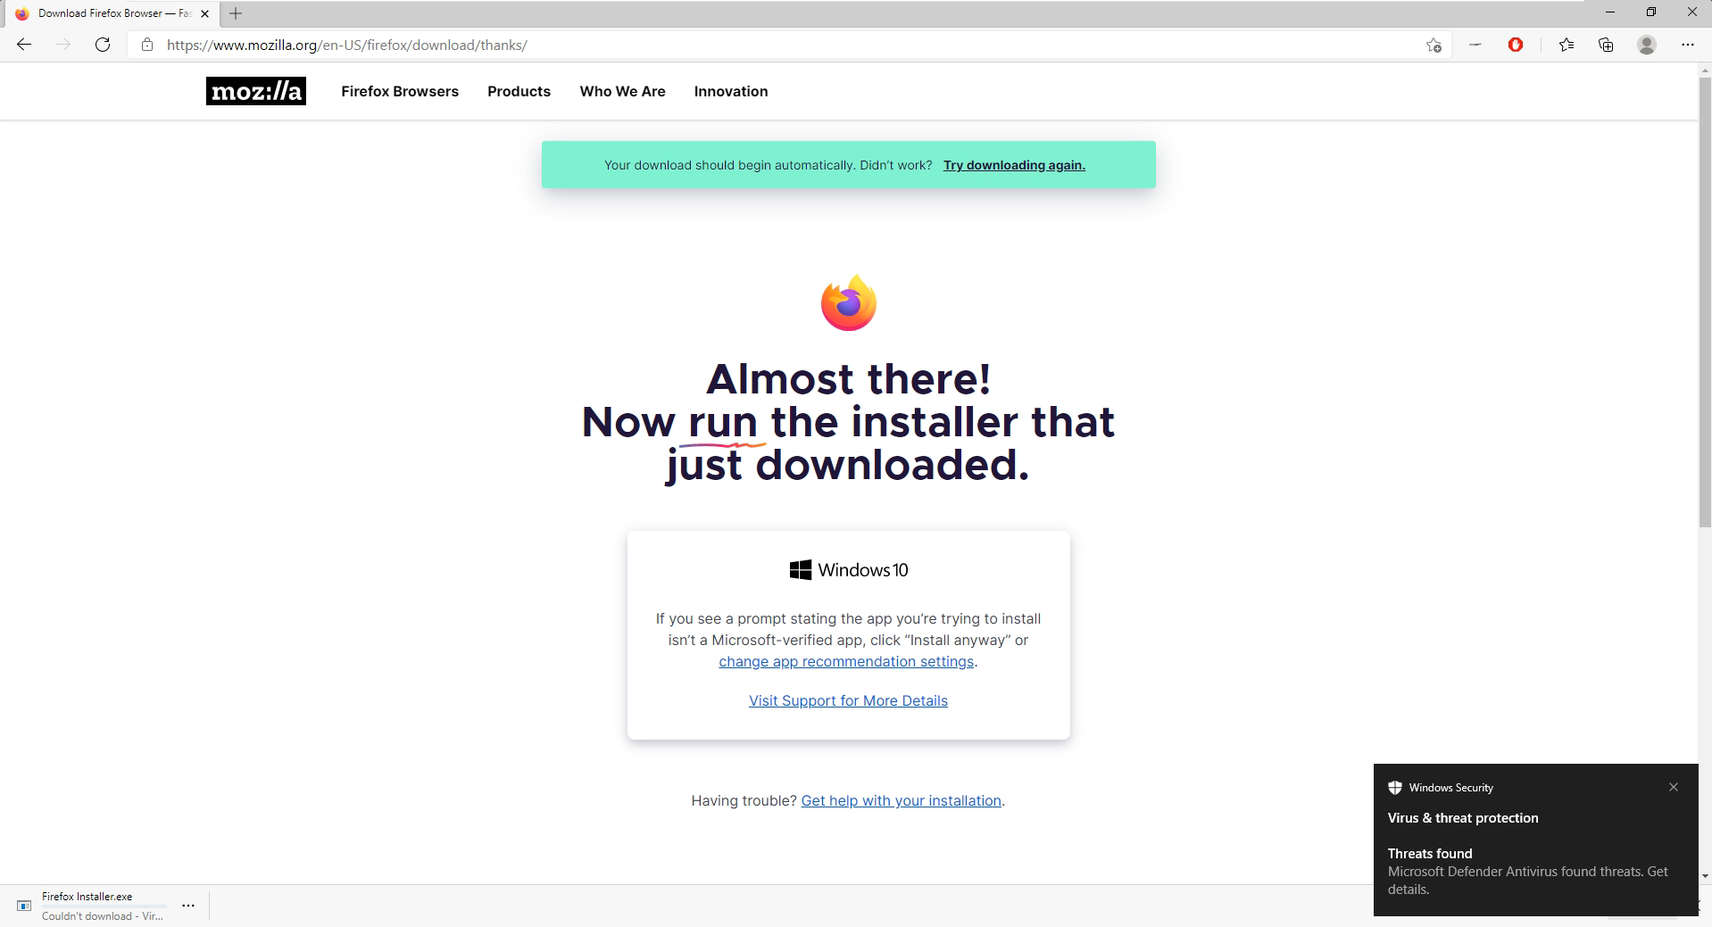
Task: Open a new browser tab
Action: (x=236, y=13)
